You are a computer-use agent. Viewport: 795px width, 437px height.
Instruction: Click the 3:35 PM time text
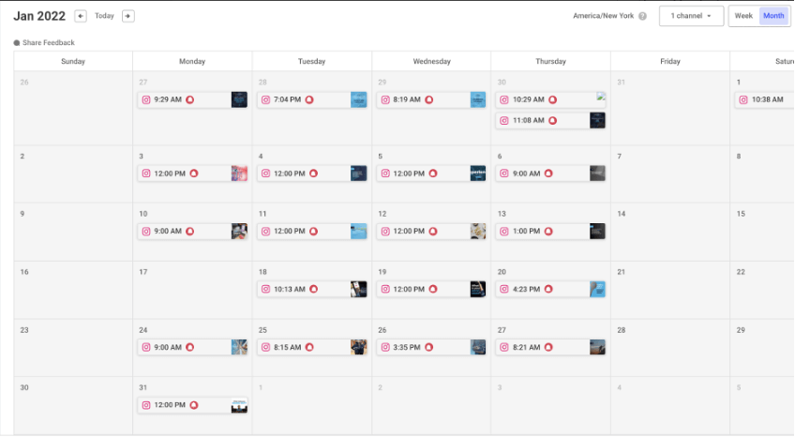[407, 347]
